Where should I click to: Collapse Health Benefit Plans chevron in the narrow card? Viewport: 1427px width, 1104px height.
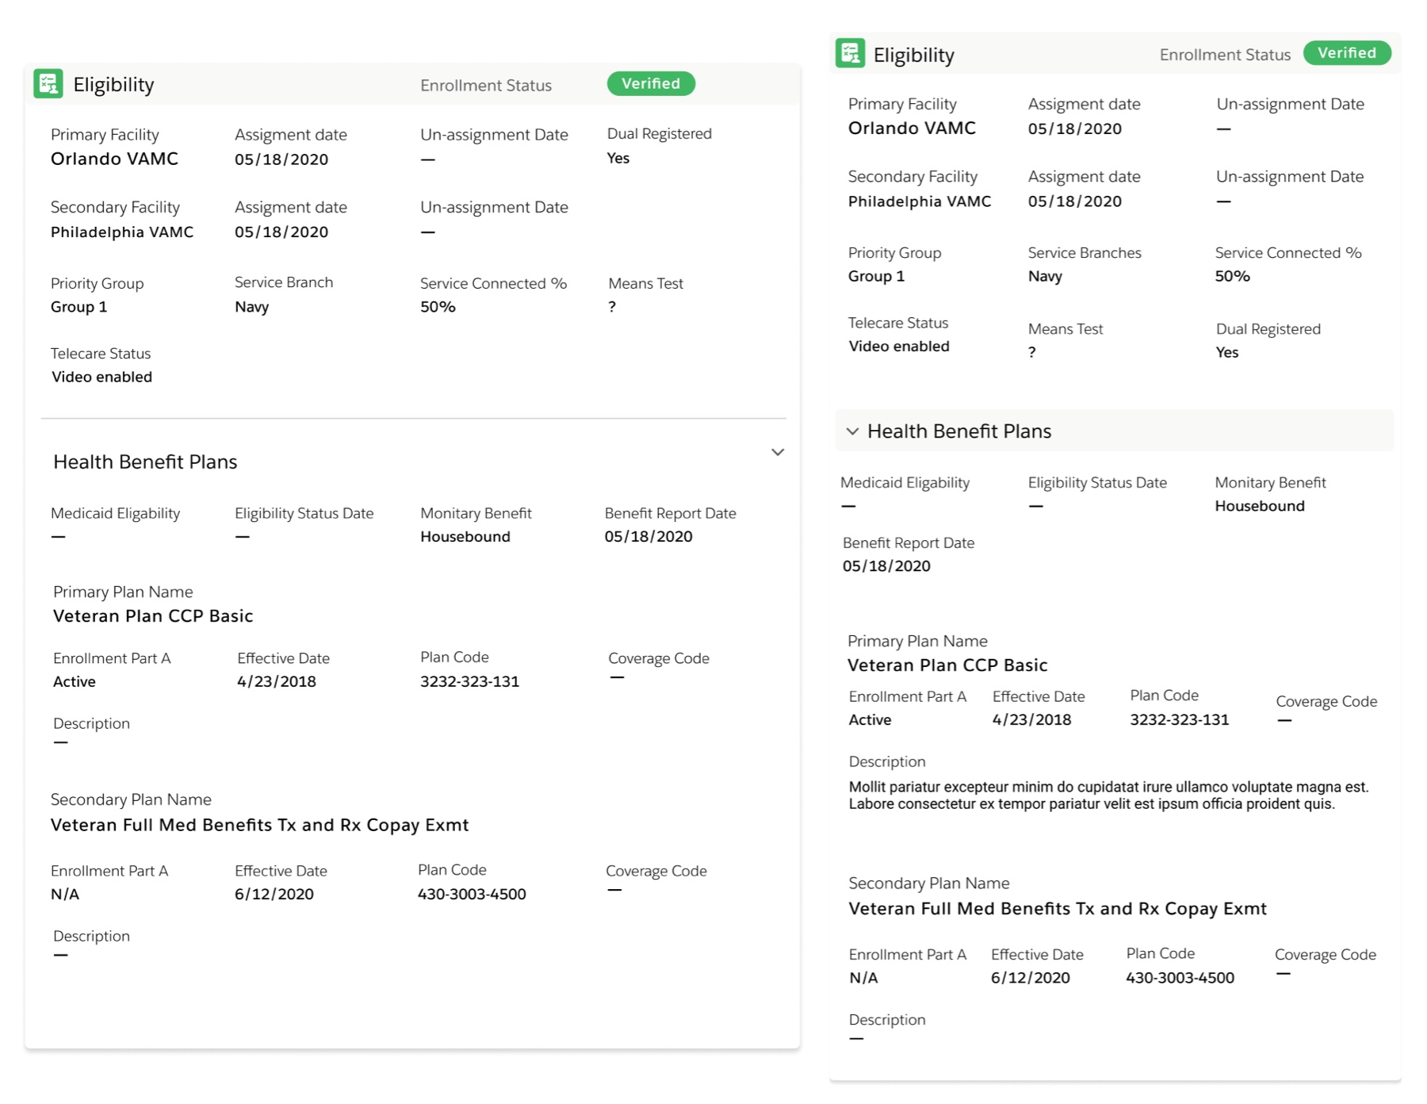pos(852,431)
